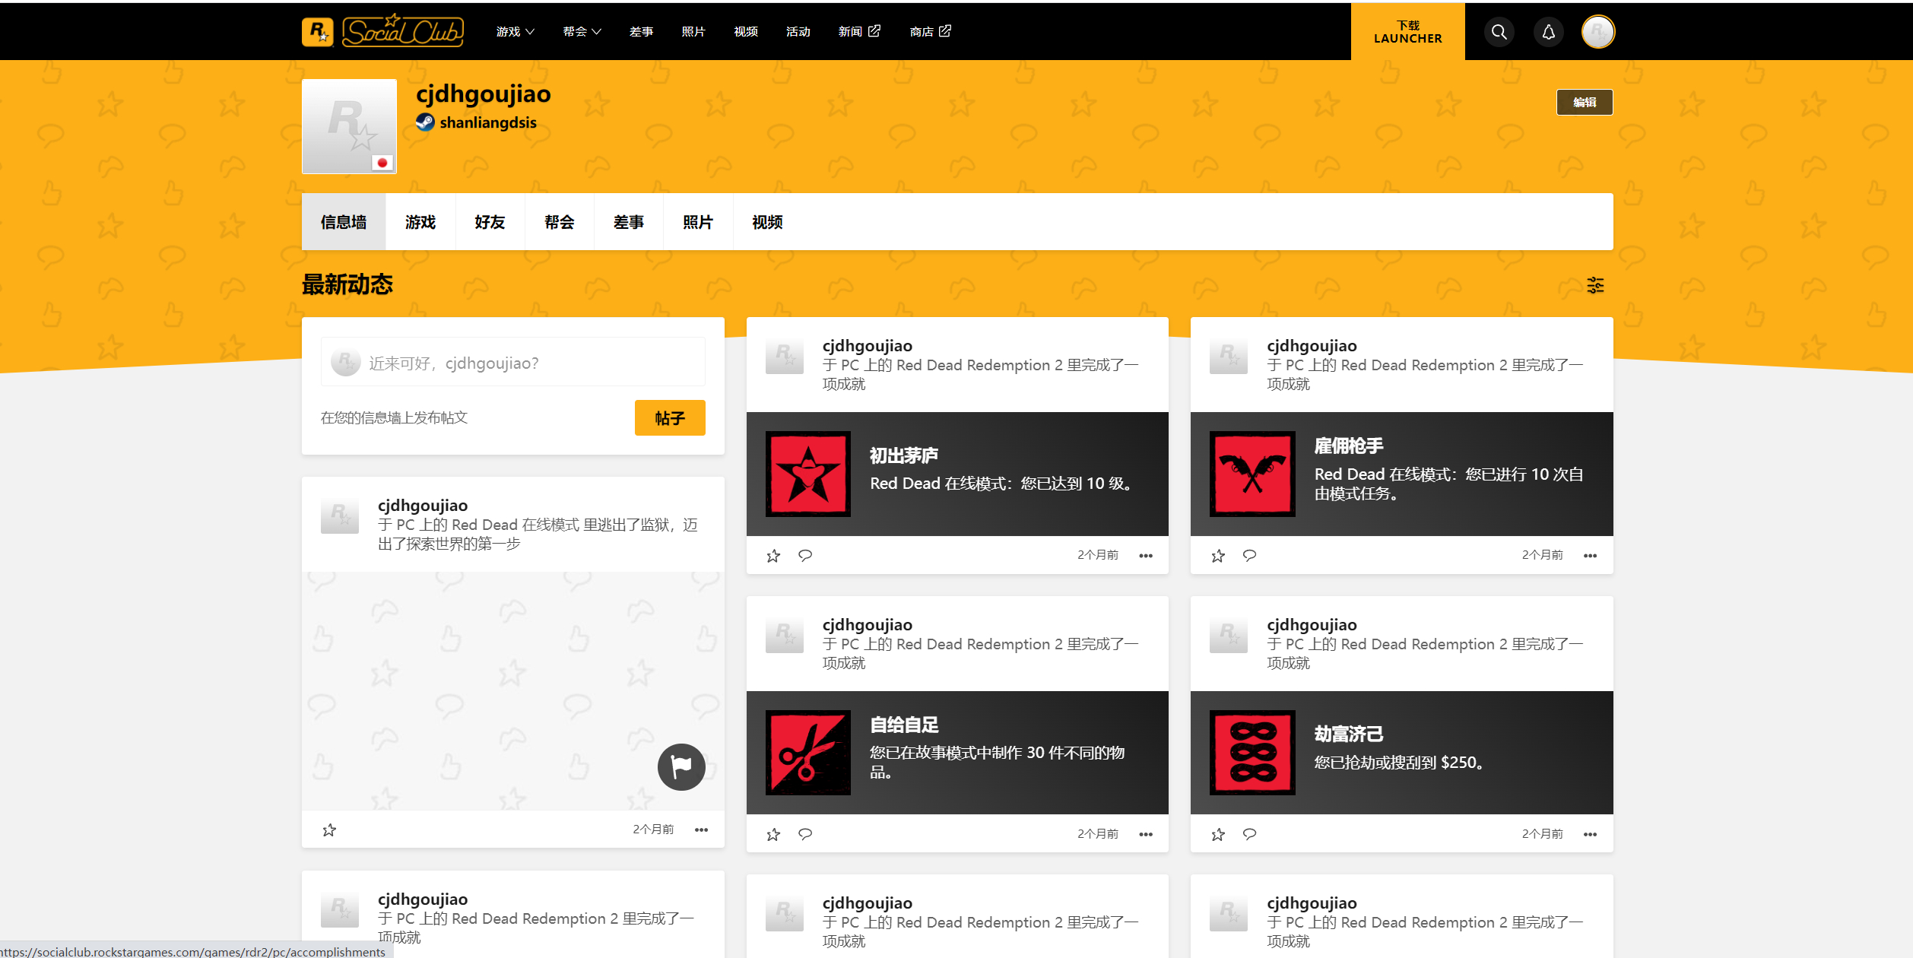Click the author avatar on 雇佣枪手 post
Image resolution: width=1913 pixels, height=958 pixels.
coord(1229,355)
